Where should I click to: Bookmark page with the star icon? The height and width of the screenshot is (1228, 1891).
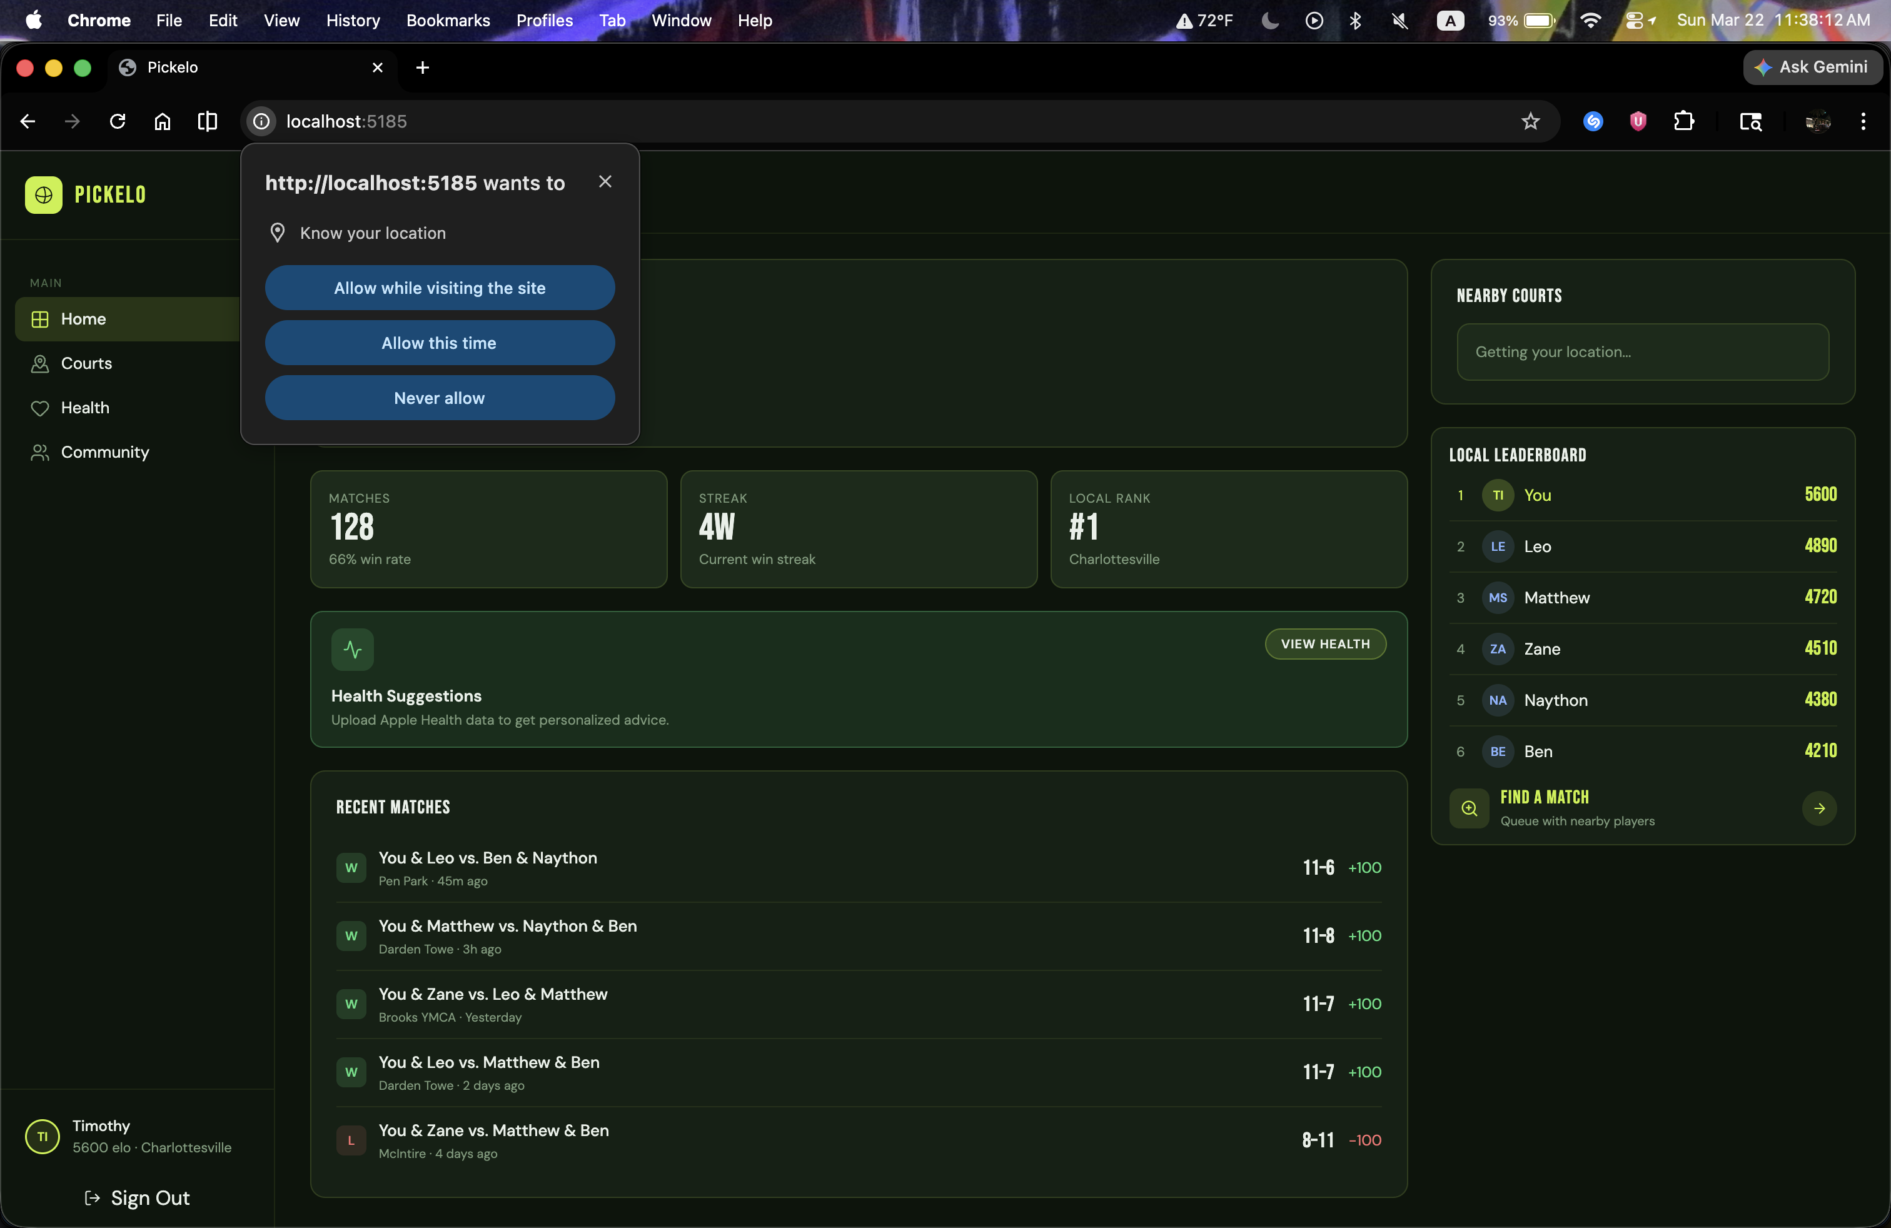coord(1530,121)
